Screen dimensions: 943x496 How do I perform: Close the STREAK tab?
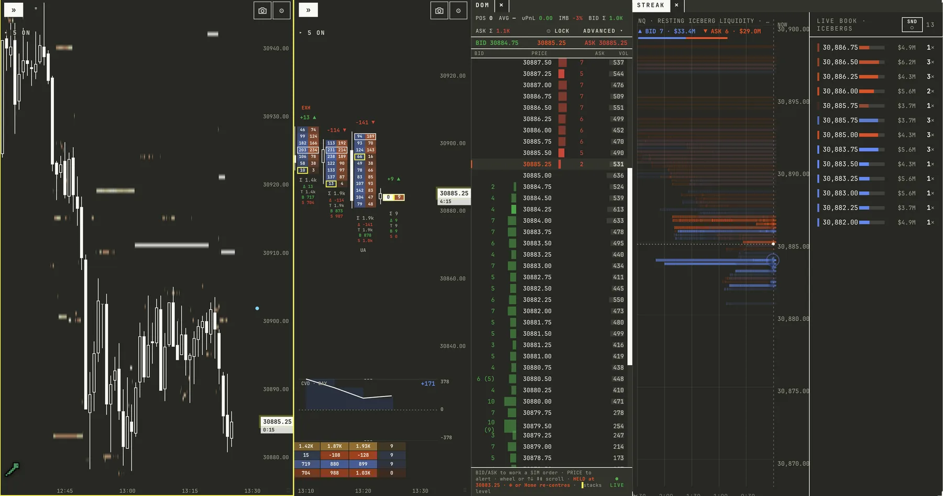[x=676, y=5]
